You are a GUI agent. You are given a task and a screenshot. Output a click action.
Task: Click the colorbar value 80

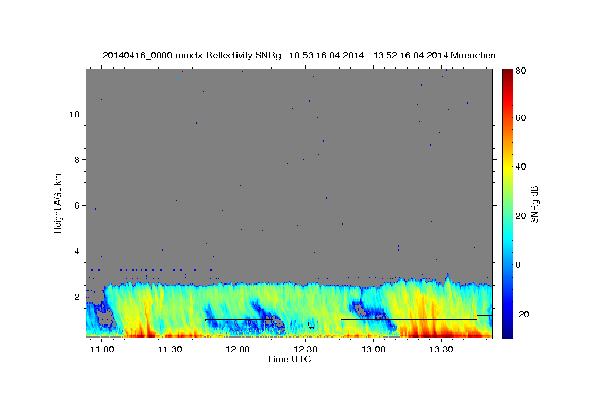coord(520,71)
